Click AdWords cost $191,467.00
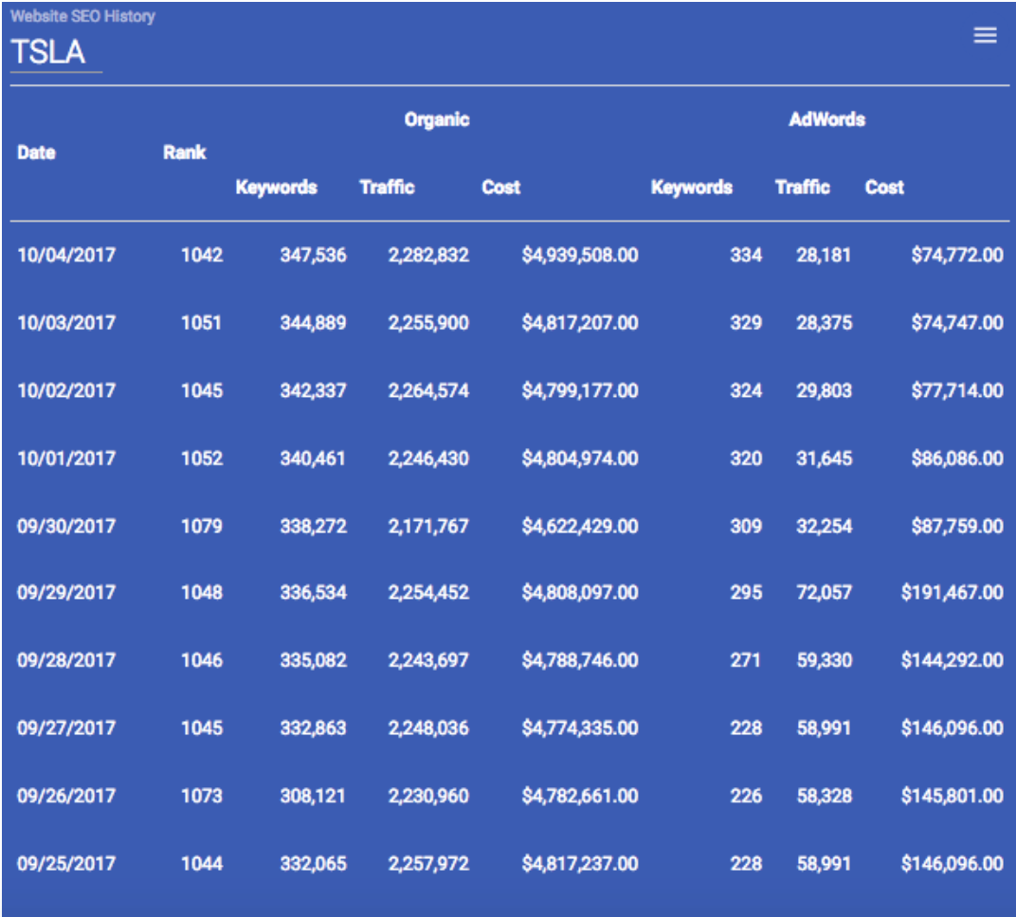The height and width of the screenshot is (917, 1016). pos(952,593)
